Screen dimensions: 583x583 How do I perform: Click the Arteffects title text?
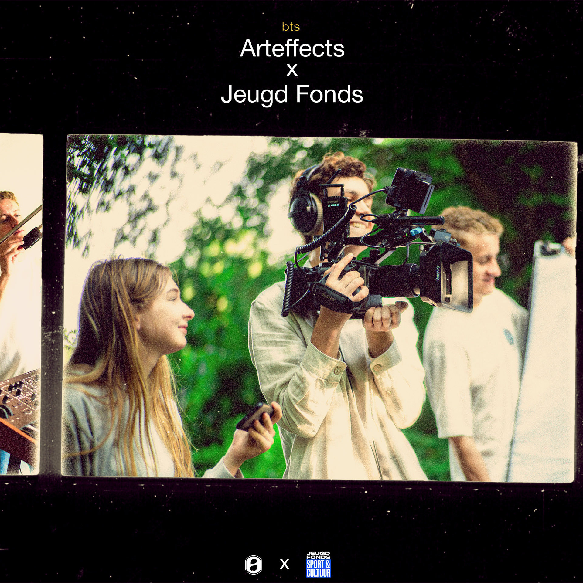pos(292,49)
